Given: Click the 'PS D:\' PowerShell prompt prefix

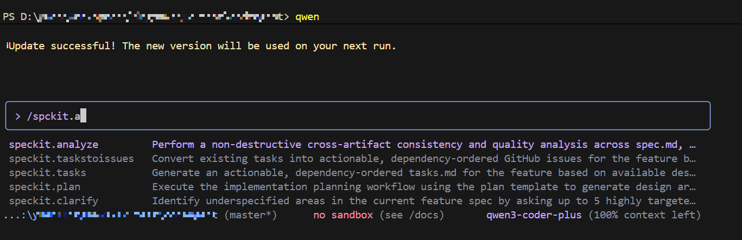Looking at the screenshot, I should point(19,17).
